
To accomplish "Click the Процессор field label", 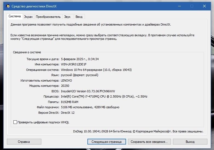I will [x=51, y=96].
